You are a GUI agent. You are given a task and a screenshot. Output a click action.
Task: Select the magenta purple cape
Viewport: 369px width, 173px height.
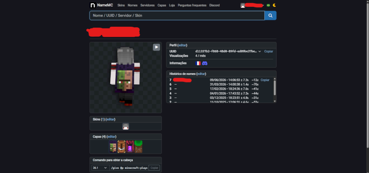pyautogui.click(x=130, y=147)
